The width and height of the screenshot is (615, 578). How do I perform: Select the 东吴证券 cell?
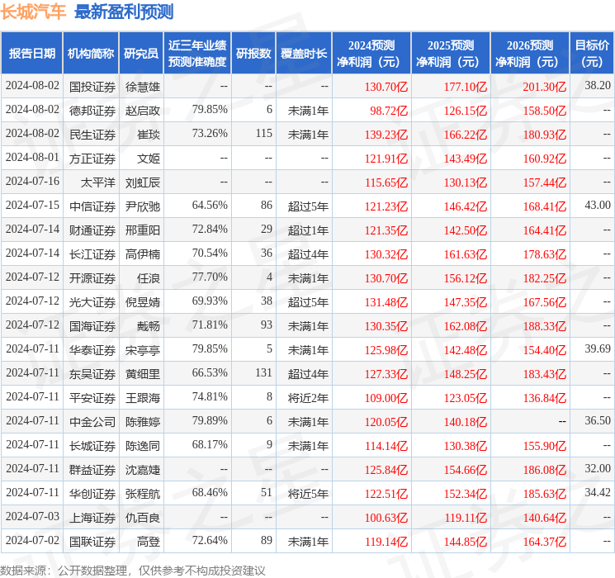pyautogui.click(x=92, y=374)
